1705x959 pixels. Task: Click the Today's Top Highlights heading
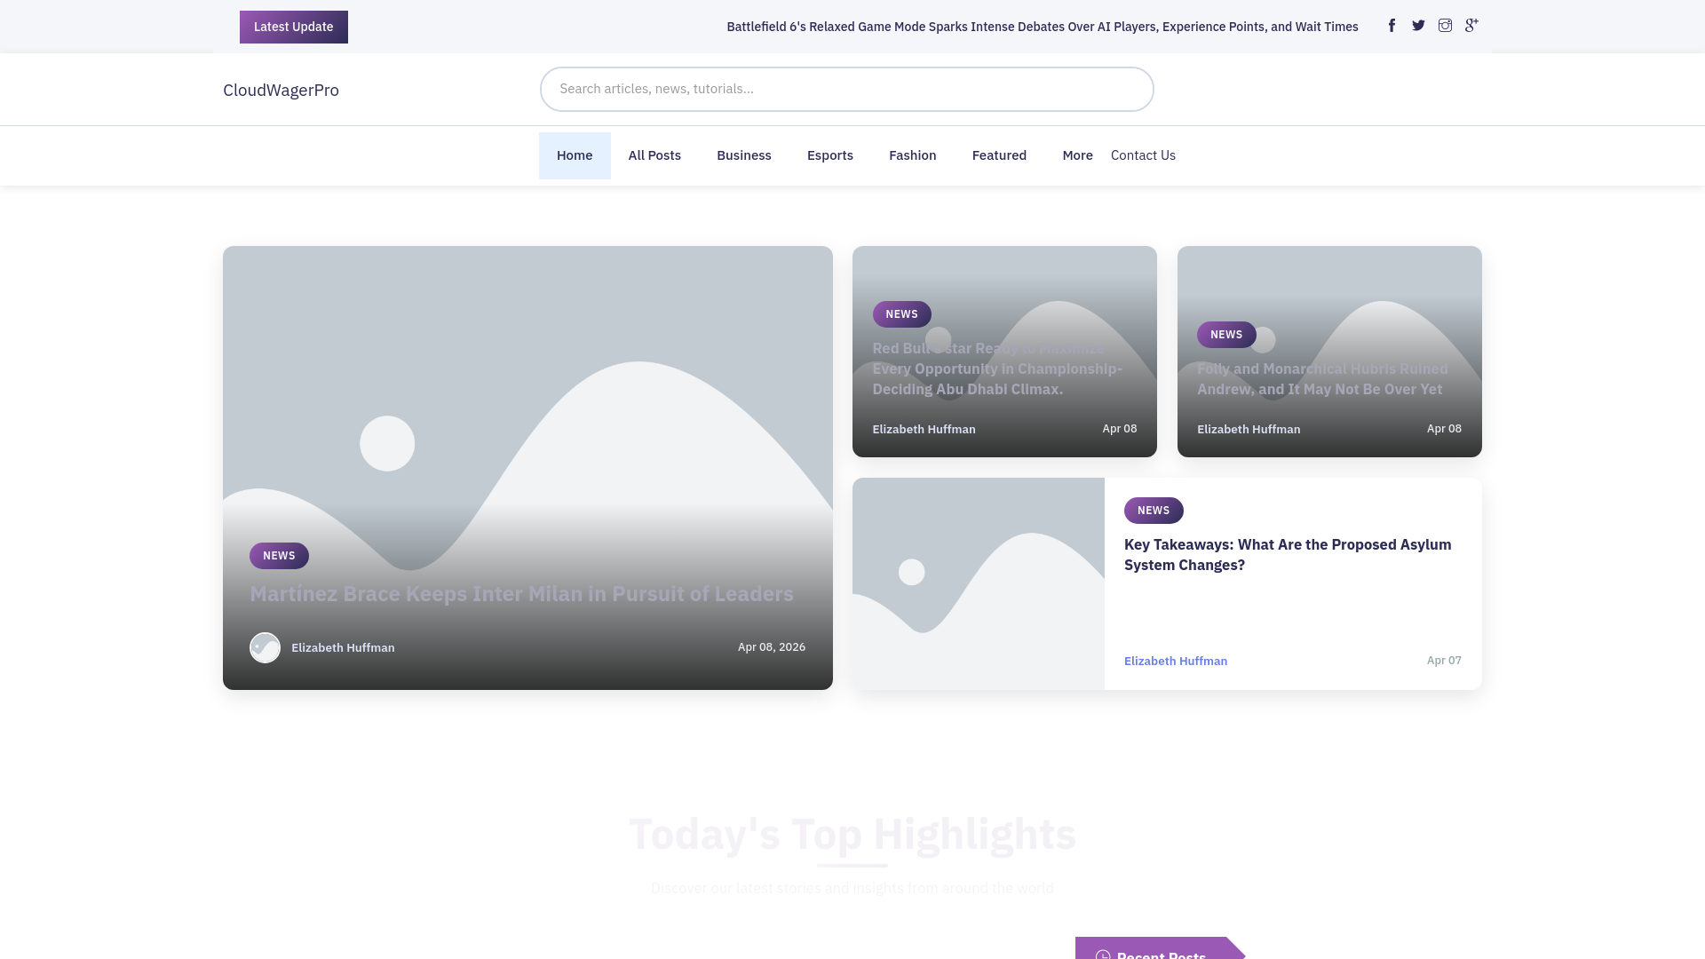click(852, 835)
